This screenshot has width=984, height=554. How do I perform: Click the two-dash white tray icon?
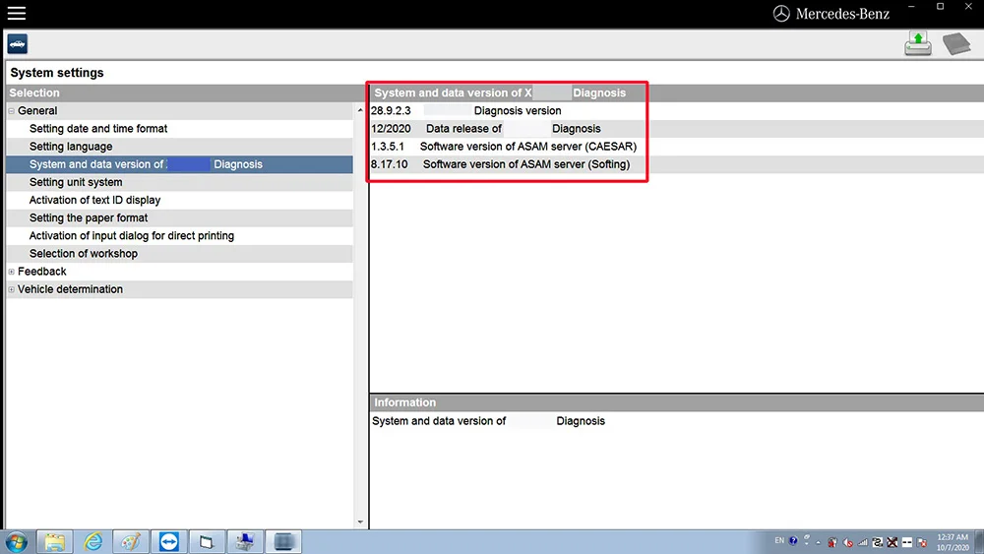(907, 543)
